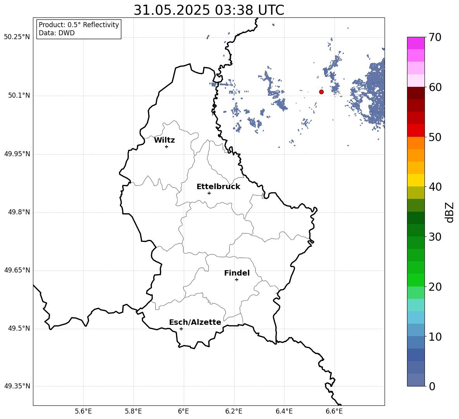The width and height of the screenshot is (459, 419).
Task: Click the Wiltz station cross marker
Action: pyautogui.click(x=167, y=147)
